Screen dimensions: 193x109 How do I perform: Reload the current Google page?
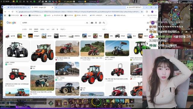(12, 12)
